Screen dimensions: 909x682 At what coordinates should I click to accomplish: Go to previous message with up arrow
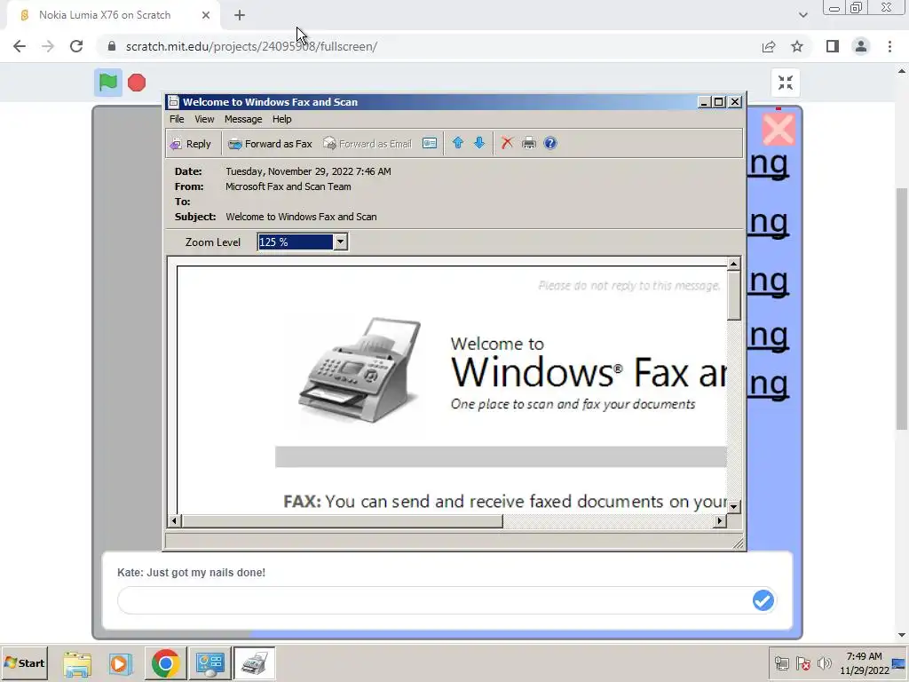457,143
